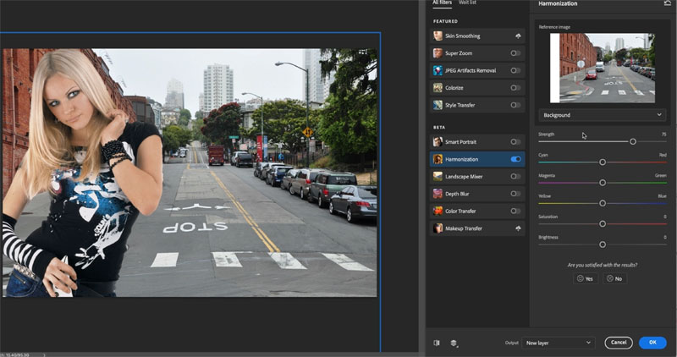Select the Super Zoom filter label

[x=459, y=53]
